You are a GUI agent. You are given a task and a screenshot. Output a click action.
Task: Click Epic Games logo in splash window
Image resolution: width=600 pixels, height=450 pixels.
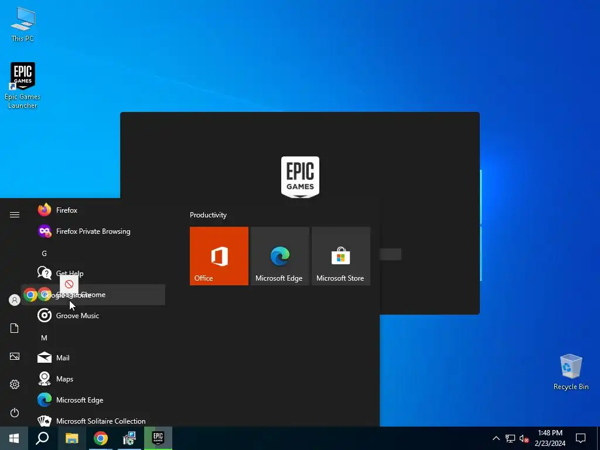[301, 177]
